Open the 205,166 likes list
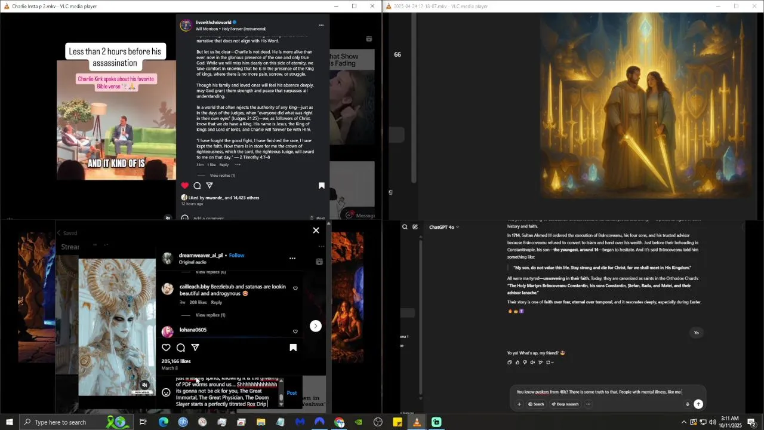764x430 pixels. (176, 361)
